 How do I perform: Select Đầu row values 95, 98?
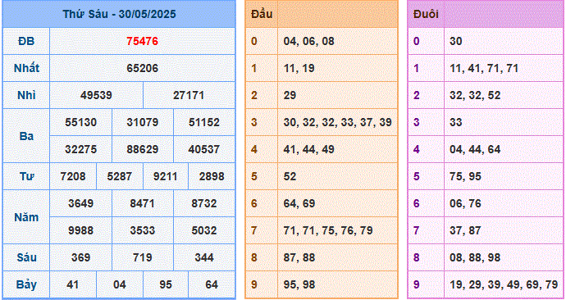[299, 284]
